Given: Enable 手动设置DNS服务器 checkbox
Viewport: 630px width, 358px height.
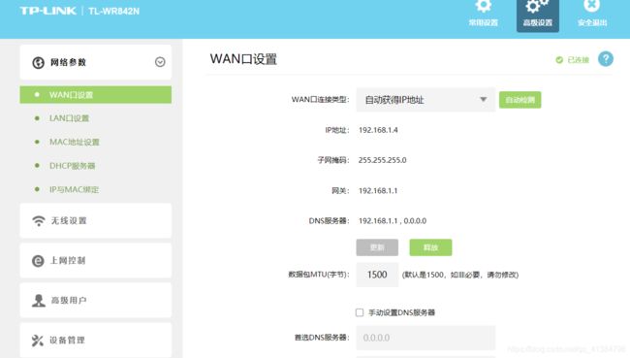Looking at the screenshot, I should [x=360, y=312].
